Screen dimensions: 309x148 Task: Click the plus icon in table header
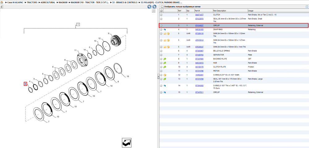[161, 11]
